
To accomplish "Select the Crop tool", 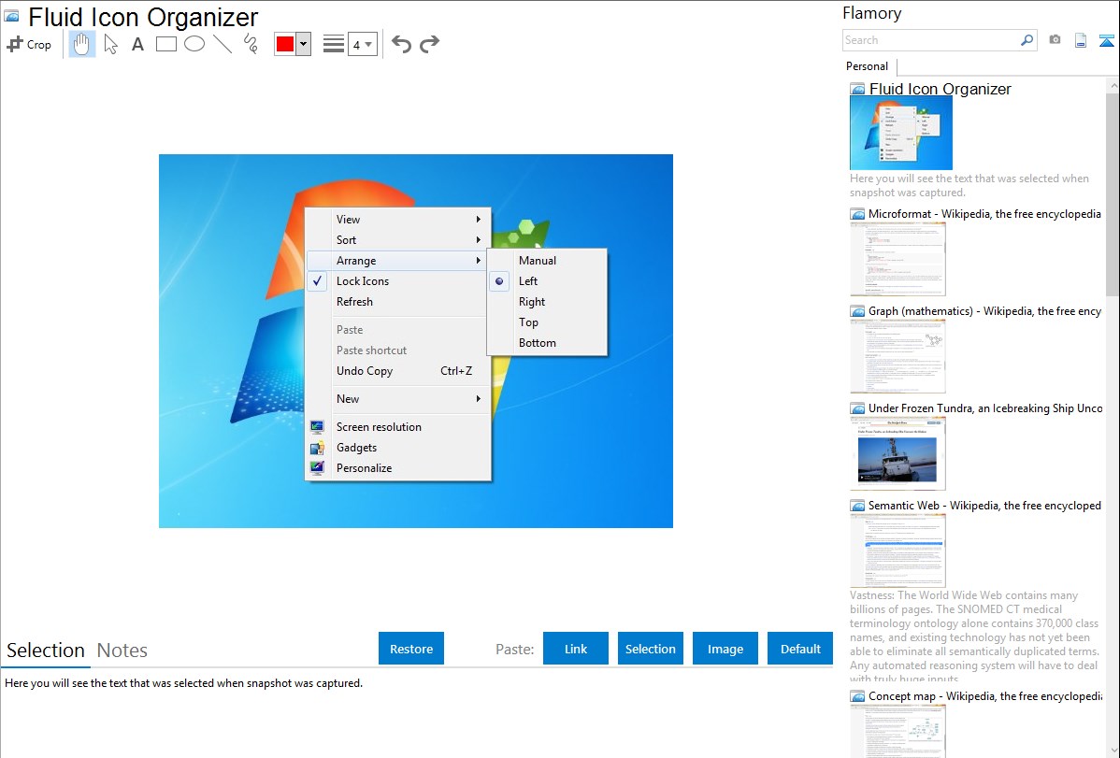I will tap(29, 43).
